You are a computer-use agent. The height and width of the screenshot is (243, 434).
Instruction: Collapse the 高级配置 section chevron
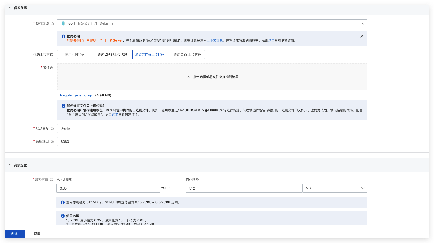pos(10,165)
